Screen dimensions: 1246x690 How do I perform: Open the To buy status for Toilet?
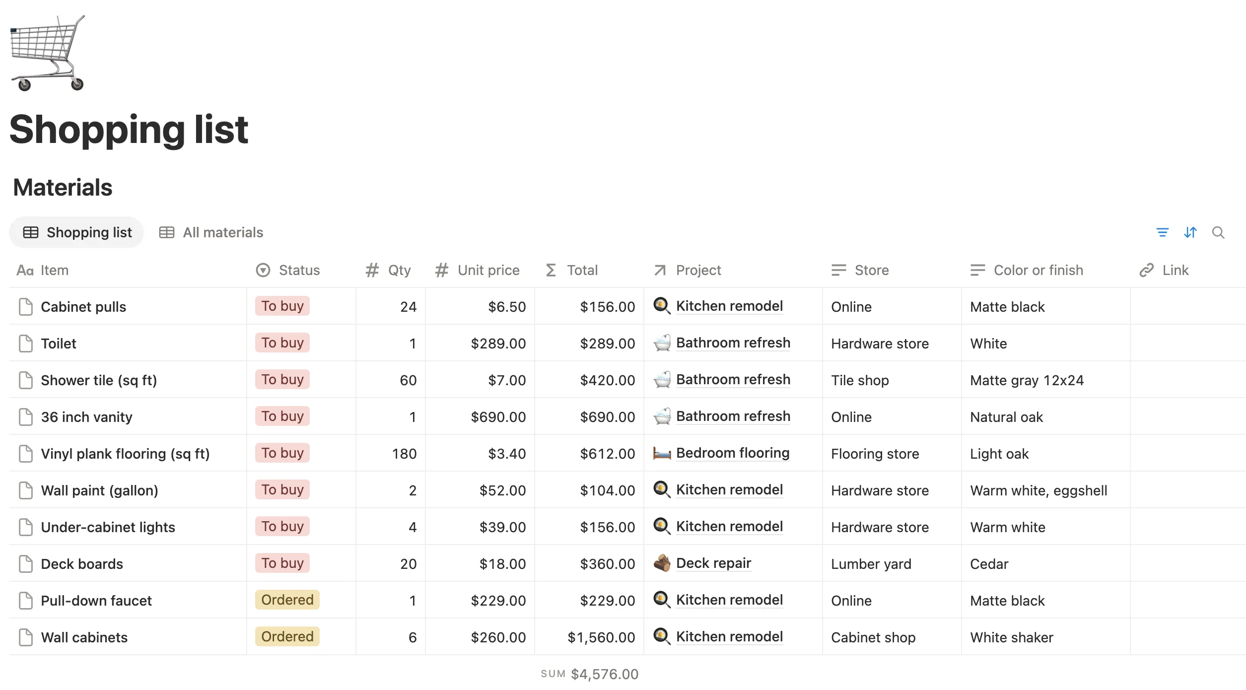click(x=282, y=343)
